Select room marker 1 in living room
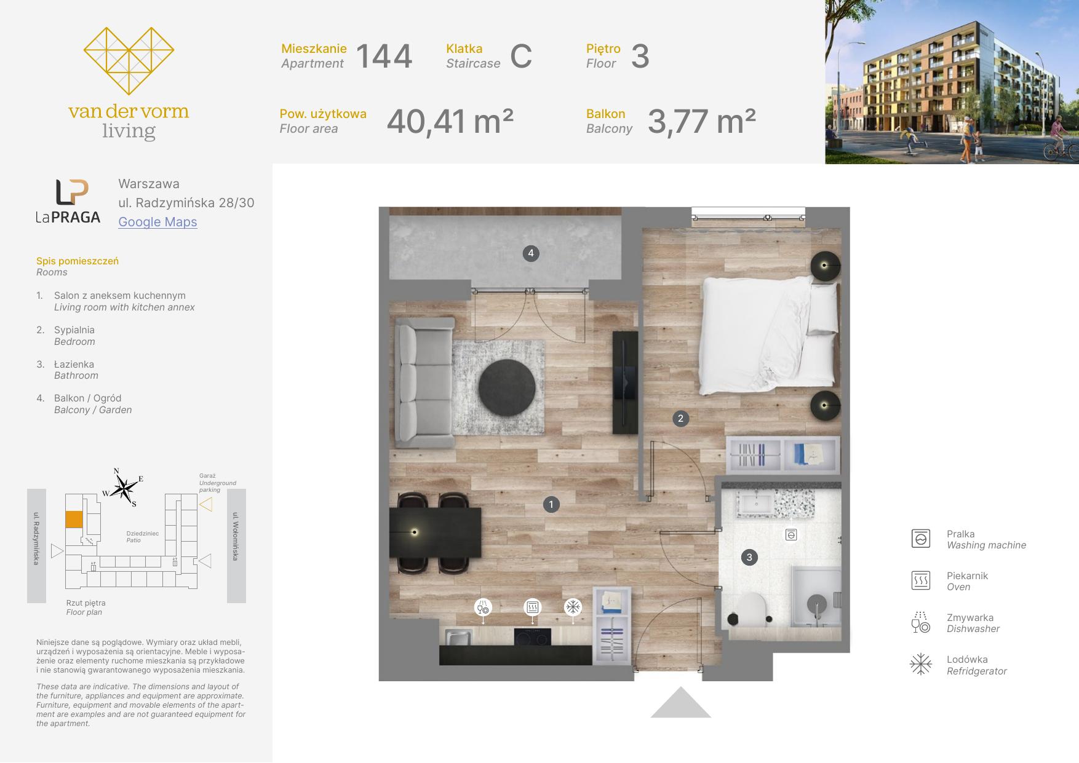The height and width of the screenshot is (763, 1079). tap(551, 505)
